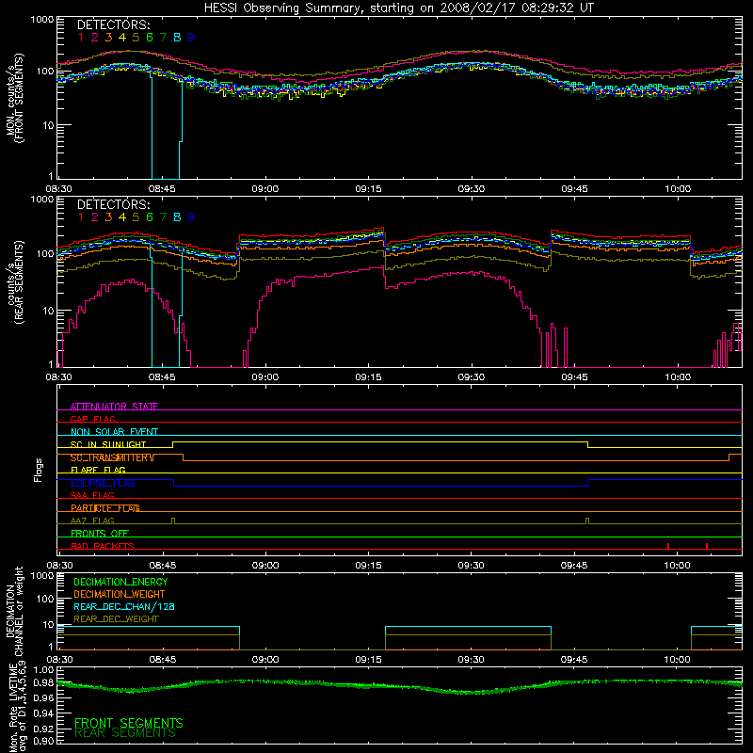This screenshot has height=753, width=753.
Task: Click detector 1 in front segments legend
Action: 81,37
